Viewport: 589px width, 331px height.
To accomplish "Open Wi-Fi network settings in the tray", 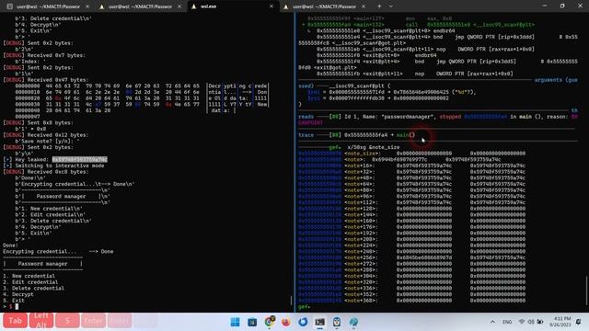I will coord(522,322).
